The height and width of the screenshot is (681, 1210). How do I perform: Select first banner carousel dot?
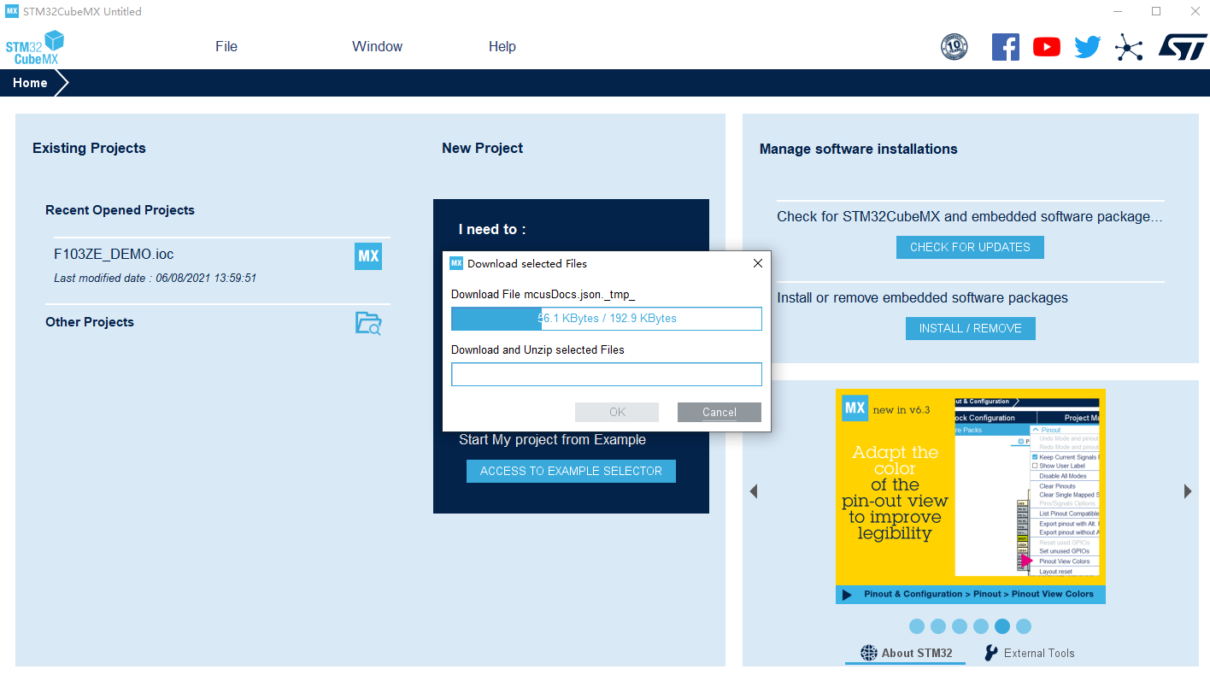coord(917,626)
